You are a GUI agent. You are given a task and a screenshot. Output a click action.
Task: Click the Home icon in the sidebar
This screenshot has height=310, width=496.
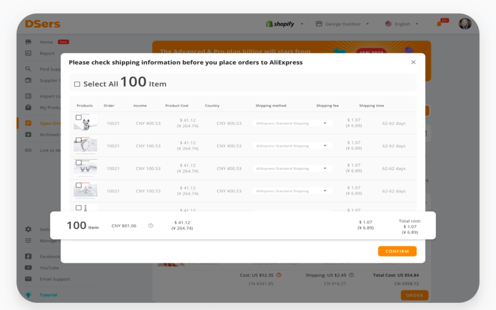(28, 42)
